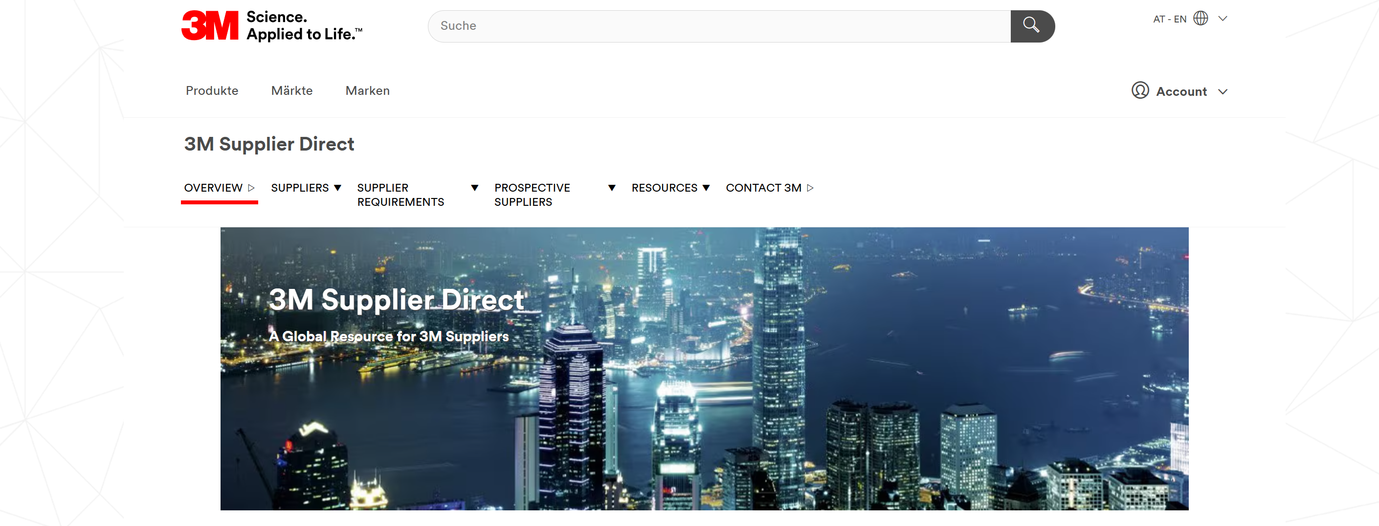This screenshot has height=526, width=1379.
Task: Click the arrow icon beside OVERVIEW
Action: pos(252,188)
